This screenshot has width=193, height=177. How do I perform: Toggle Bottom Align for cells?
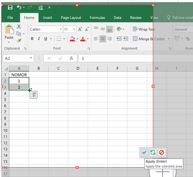click(110, 29)
